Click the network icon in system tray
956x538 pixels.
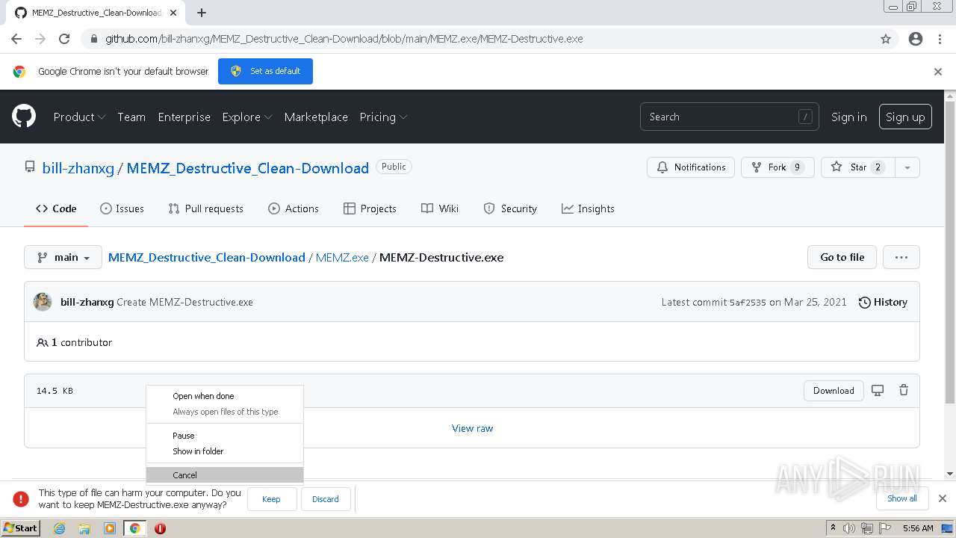[x=867, y=528]
